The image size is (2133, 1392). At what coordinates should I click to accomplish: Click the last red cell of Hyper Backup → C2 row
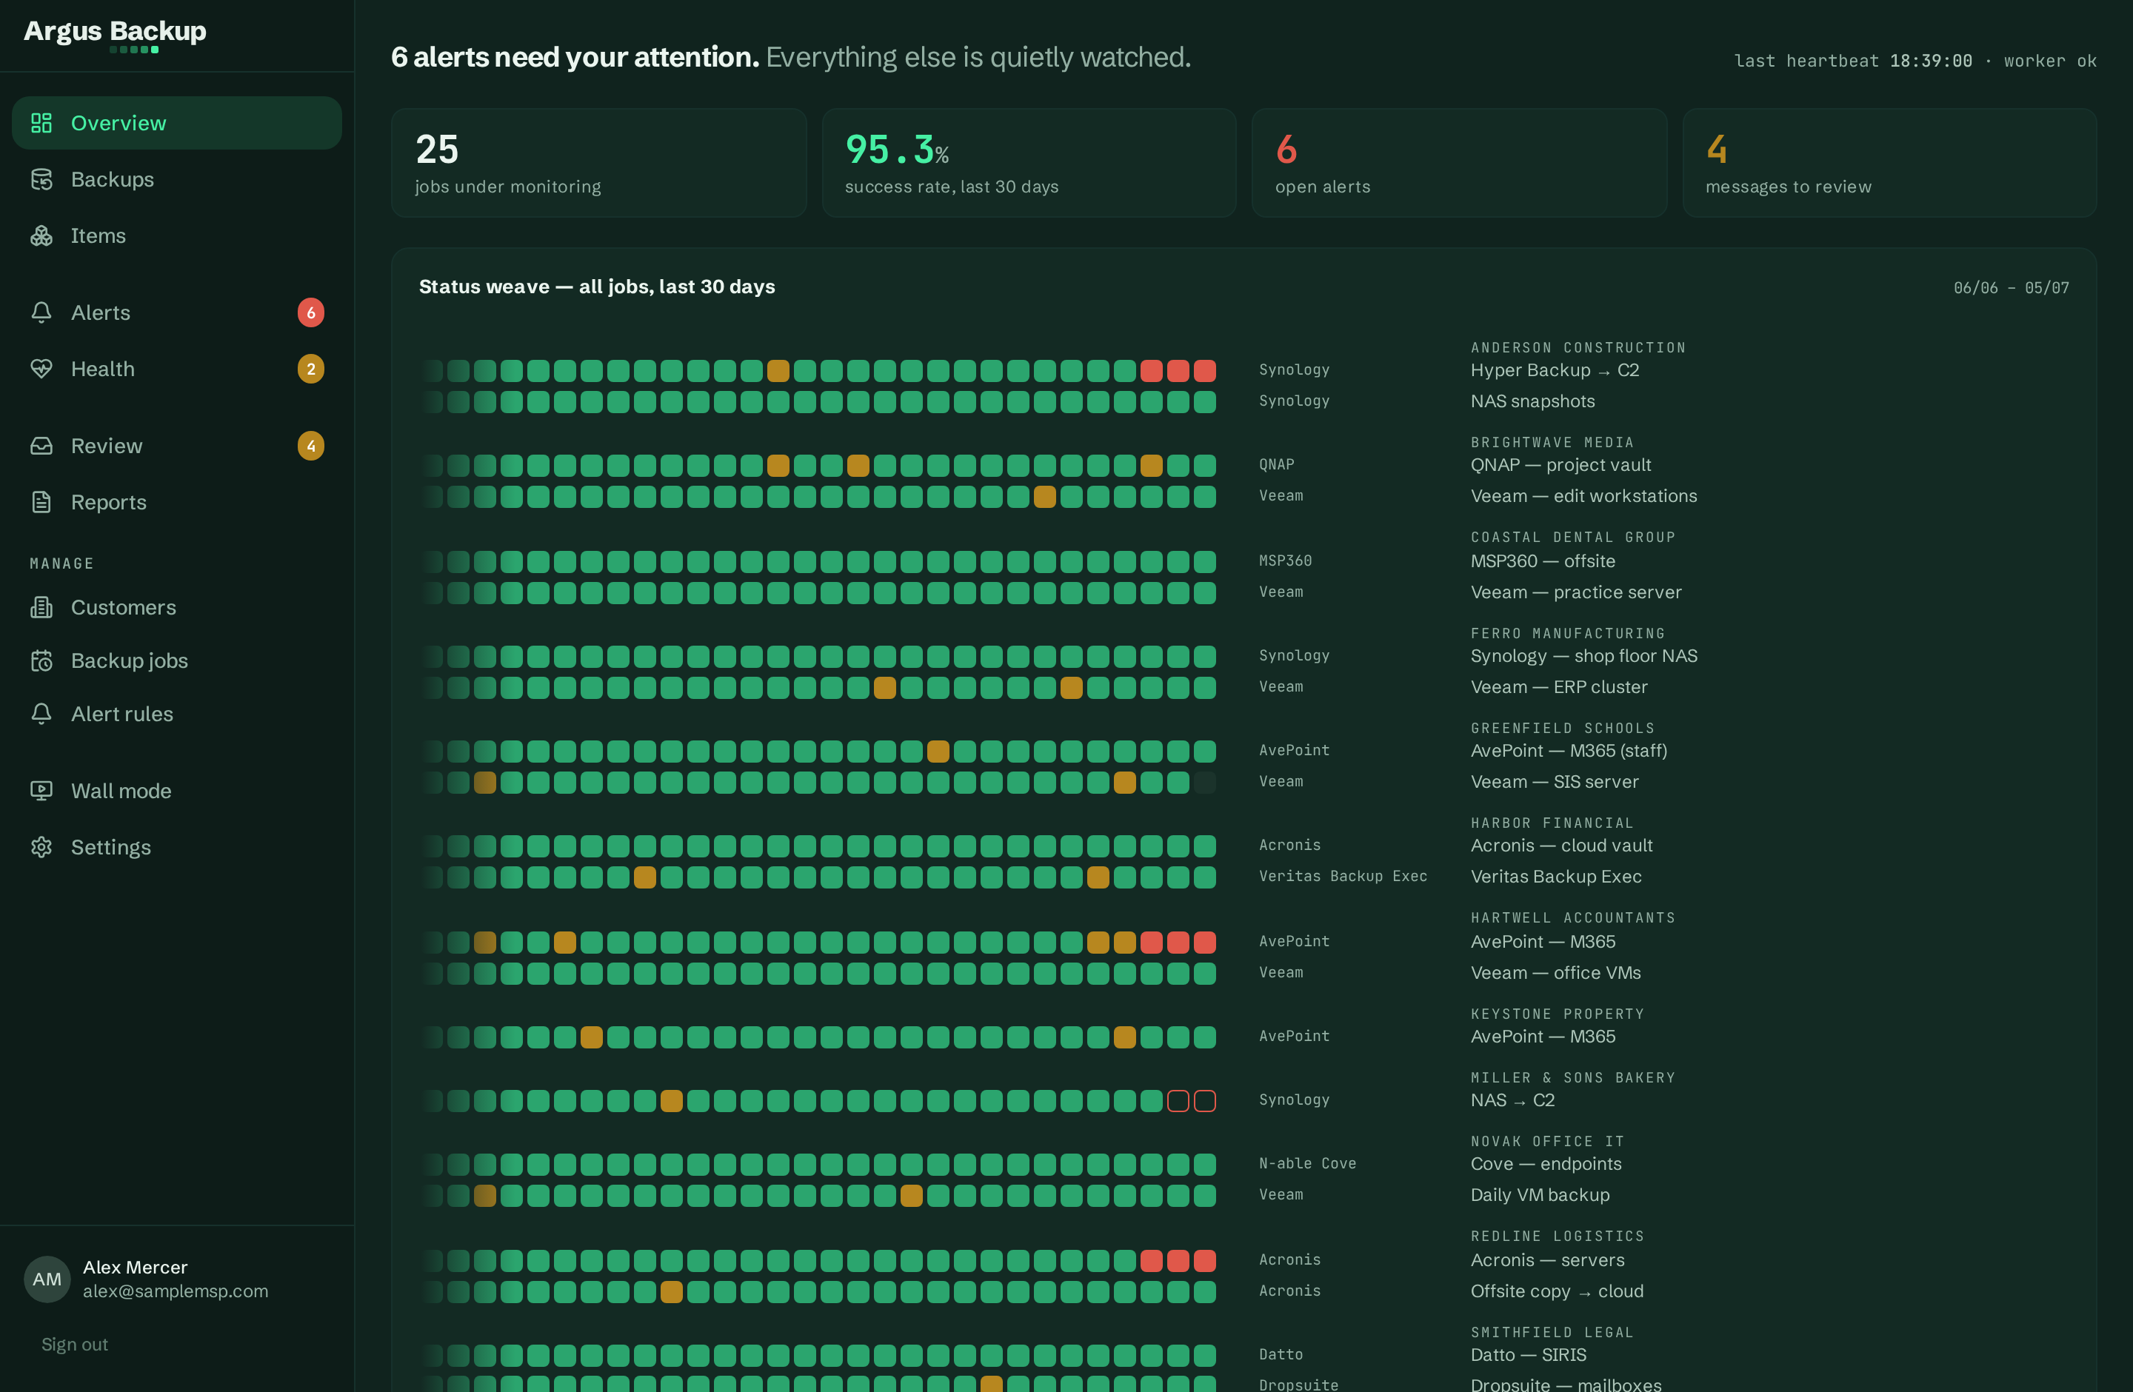click(x=1204, y=371)
